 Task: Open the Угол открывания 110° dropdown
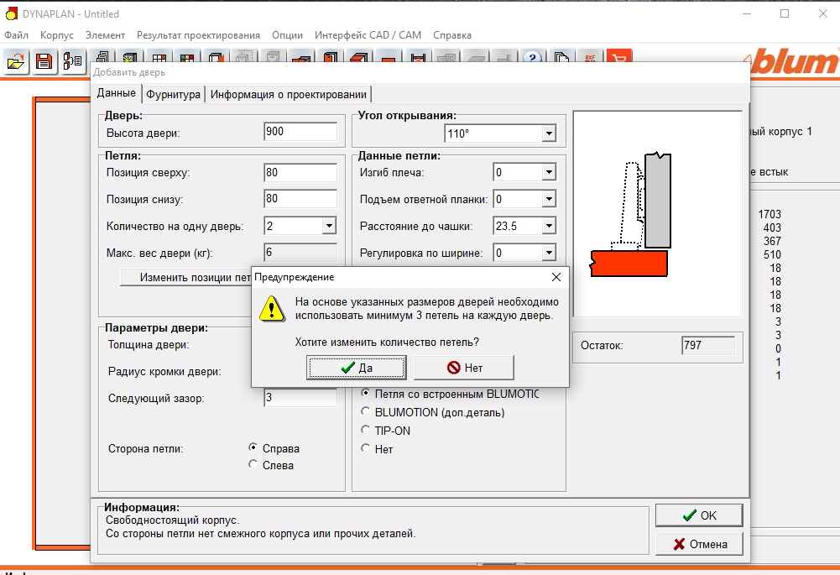(x=549, y=133)
